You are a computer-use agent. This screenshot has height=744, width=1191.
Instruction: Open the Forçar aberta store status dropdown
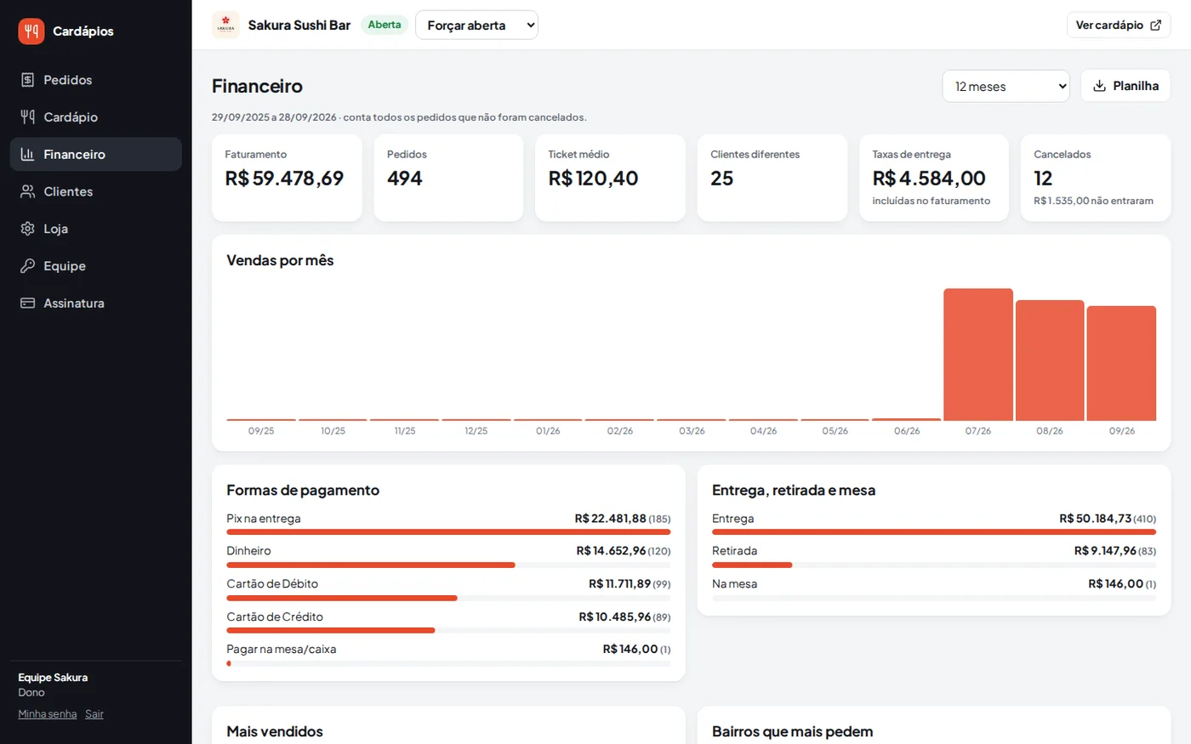click(476, 26)
